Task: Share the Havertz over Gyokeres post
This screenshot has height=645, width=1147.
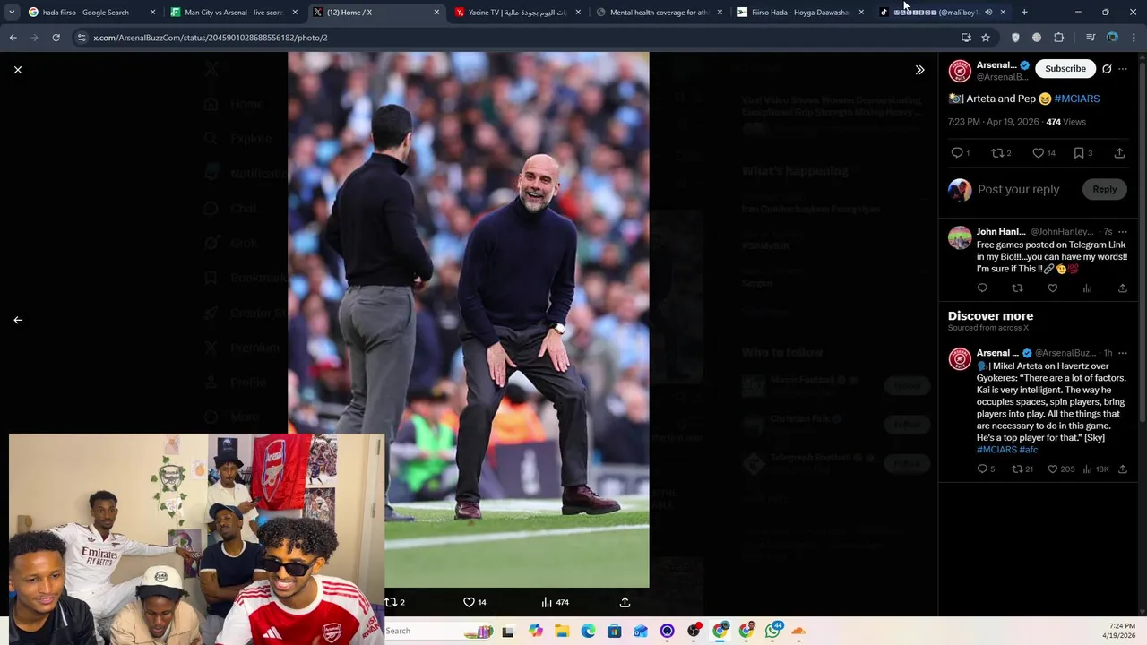Action: (1122, 469)
